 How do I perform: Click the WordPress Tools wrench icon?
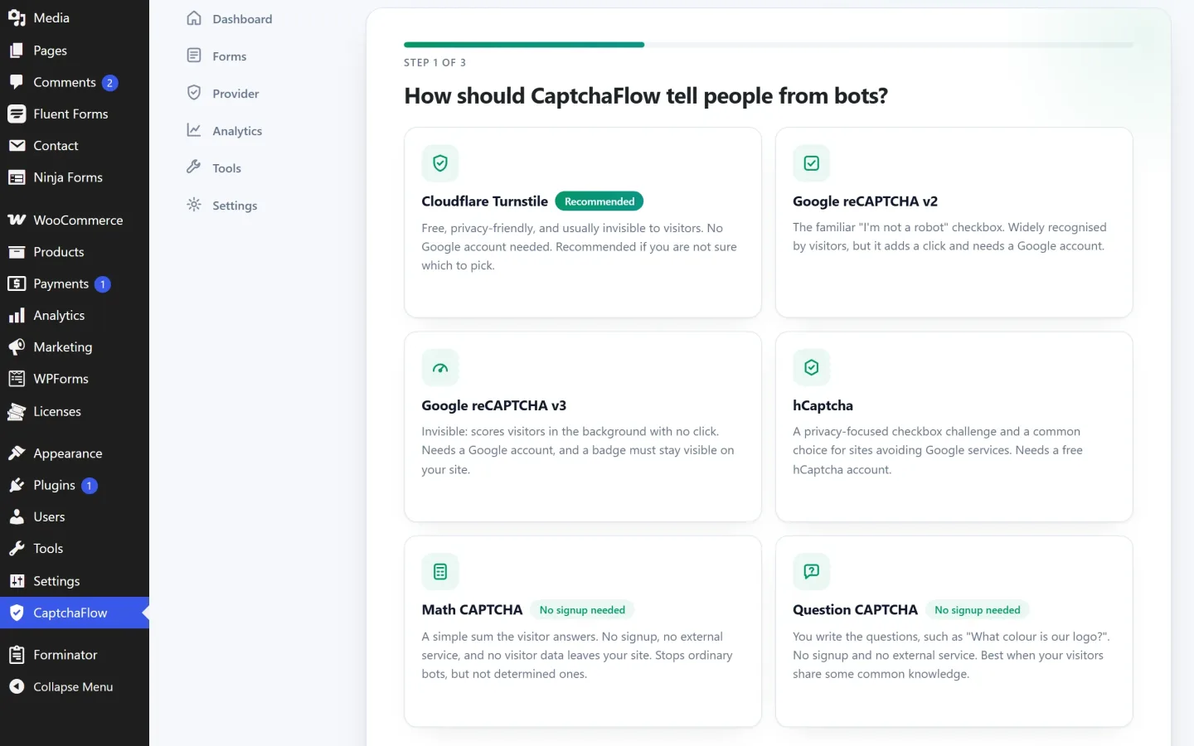coord(17,549)
